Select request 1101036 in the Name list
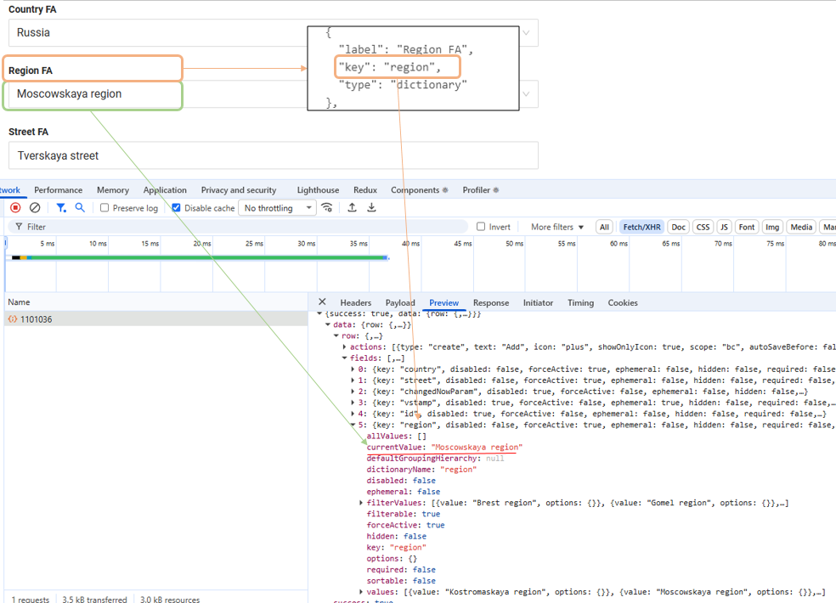 click(36, 319)
